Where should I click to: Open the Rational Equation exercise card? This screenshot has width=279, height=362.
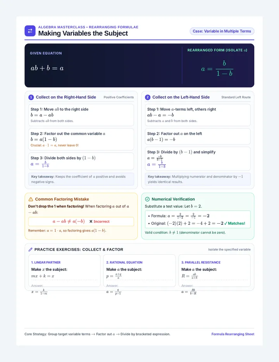139,271
